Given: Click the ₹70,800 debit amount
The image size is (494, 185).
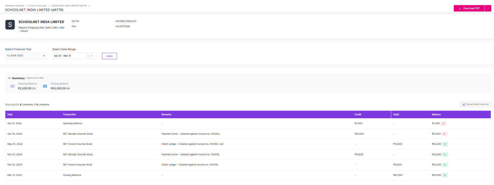Looking at the screenshot, I should [398, 144].
